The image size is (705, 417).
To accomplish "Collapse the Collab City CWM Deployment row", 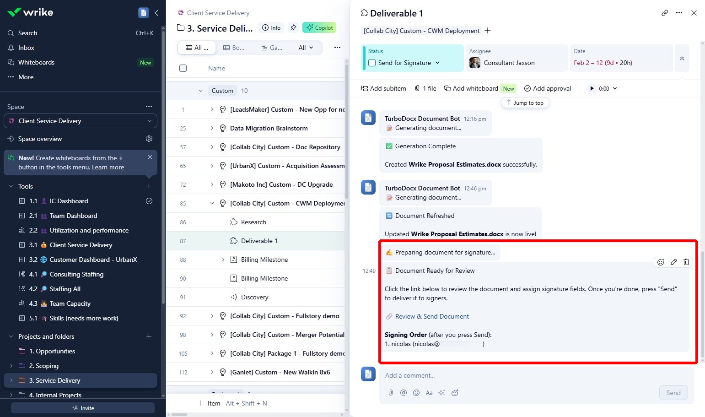I will (x=211, y=203).
